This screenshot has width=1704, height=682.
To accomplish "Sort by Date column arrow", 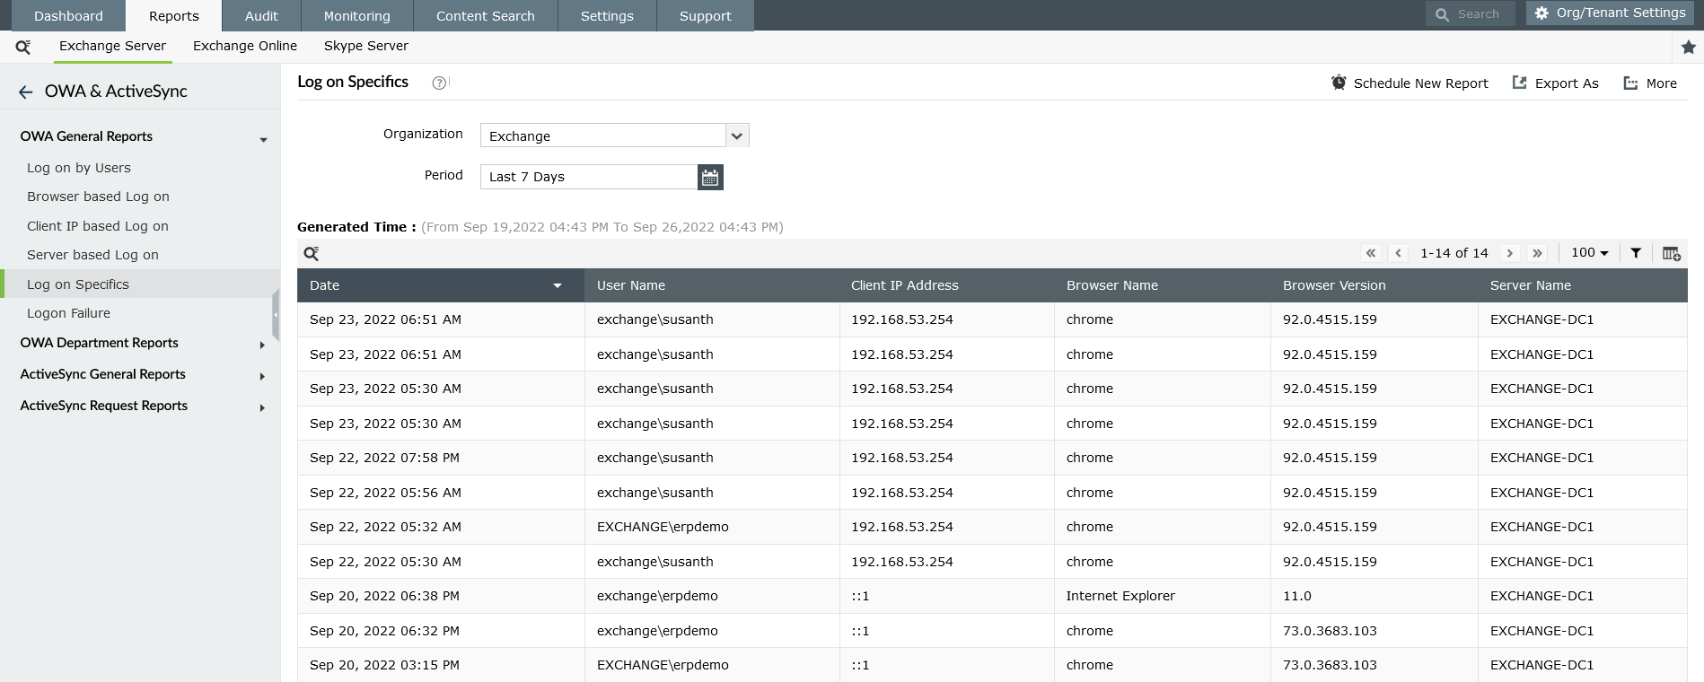I will point(558,285).
